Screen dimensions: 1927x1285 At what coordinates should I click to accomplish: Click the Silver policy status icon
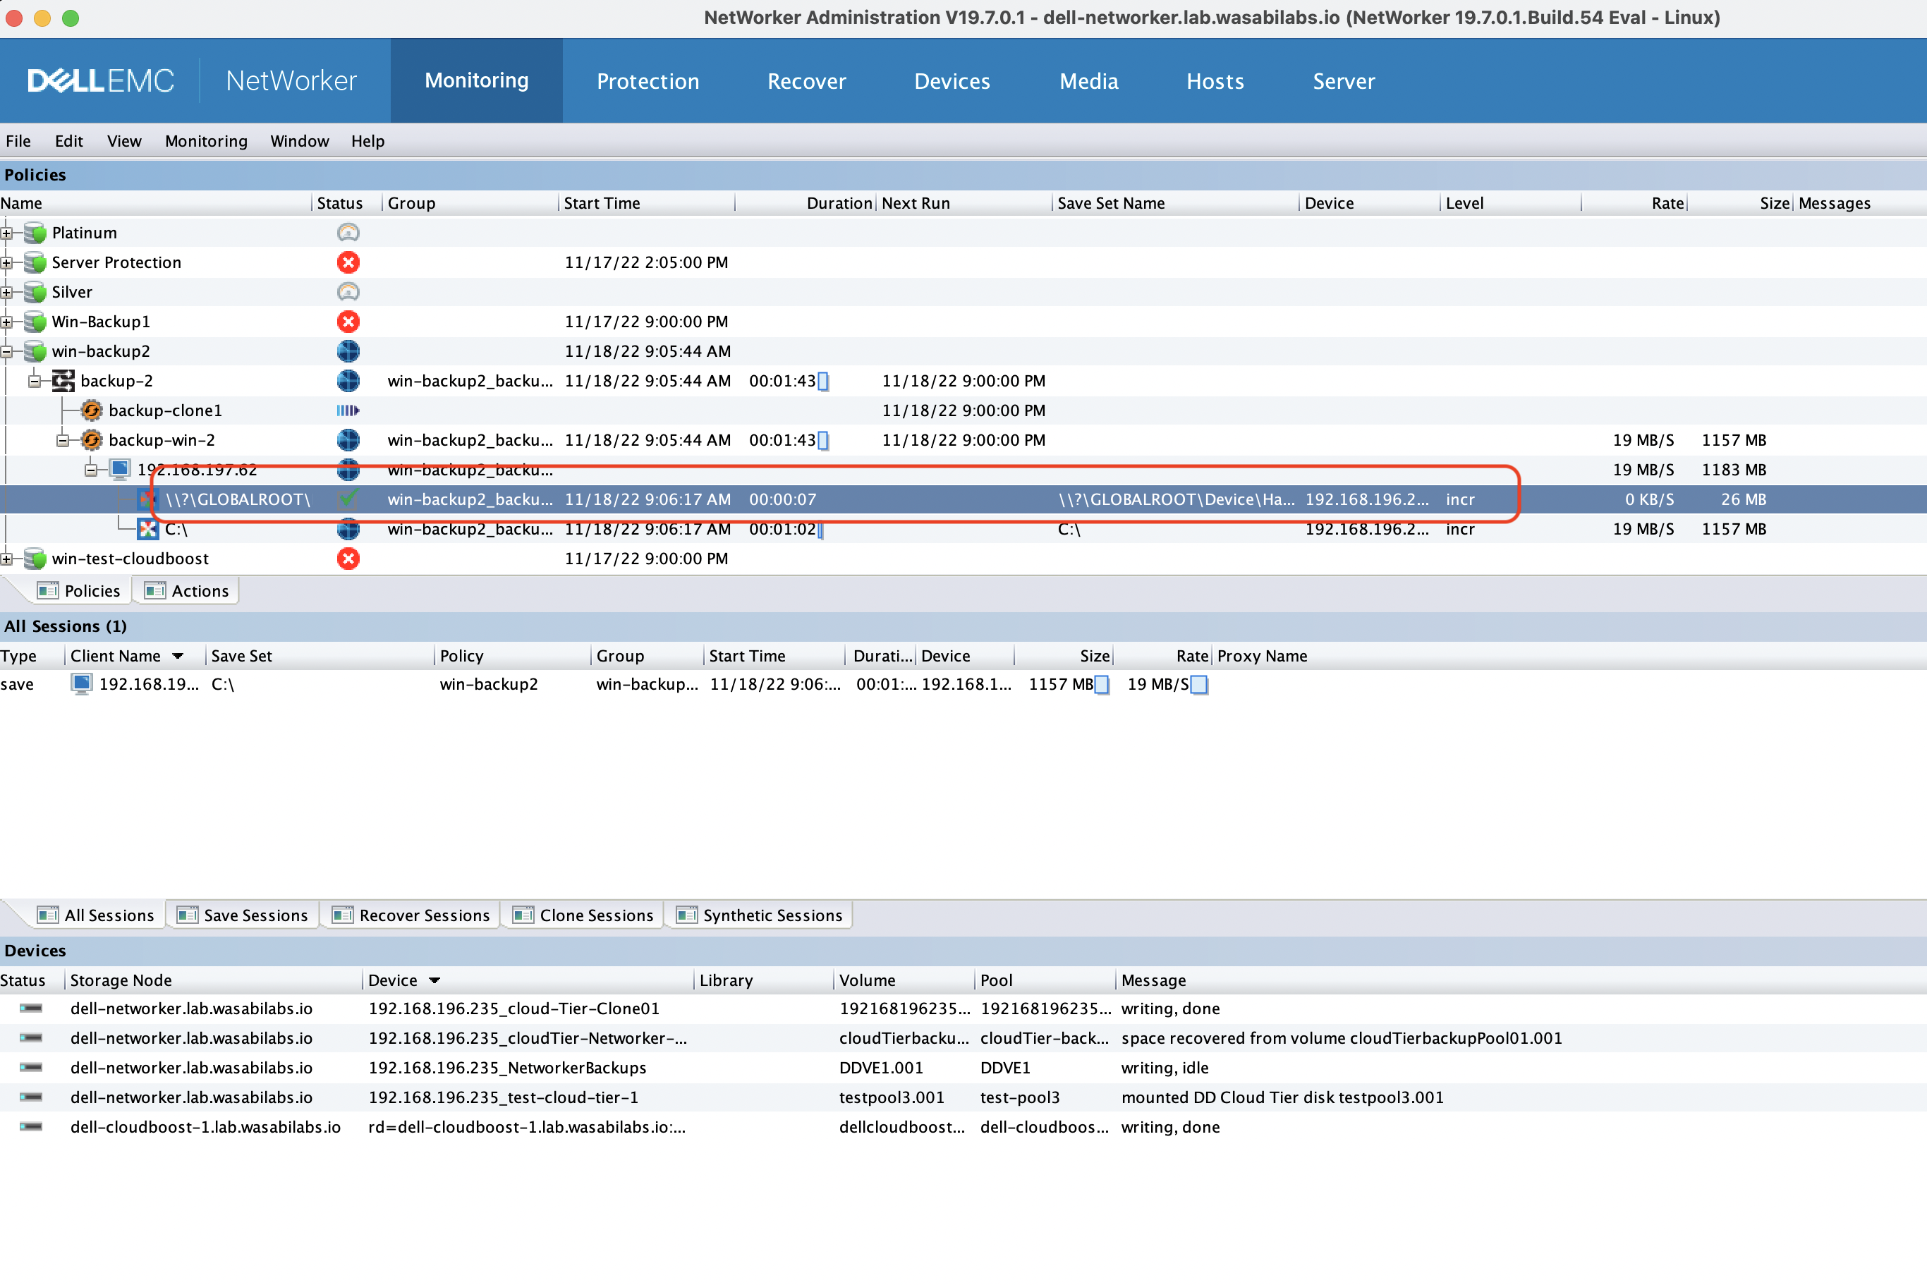tap(348, 292)
